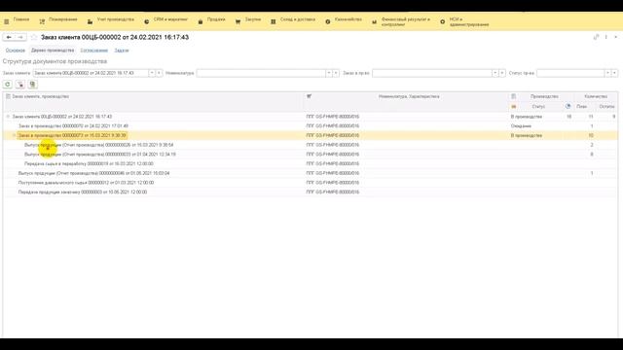Image resolution: width=623 pixels, height=350 pixels.
Task: Open the Казначейство section
Action: [344, 19]
